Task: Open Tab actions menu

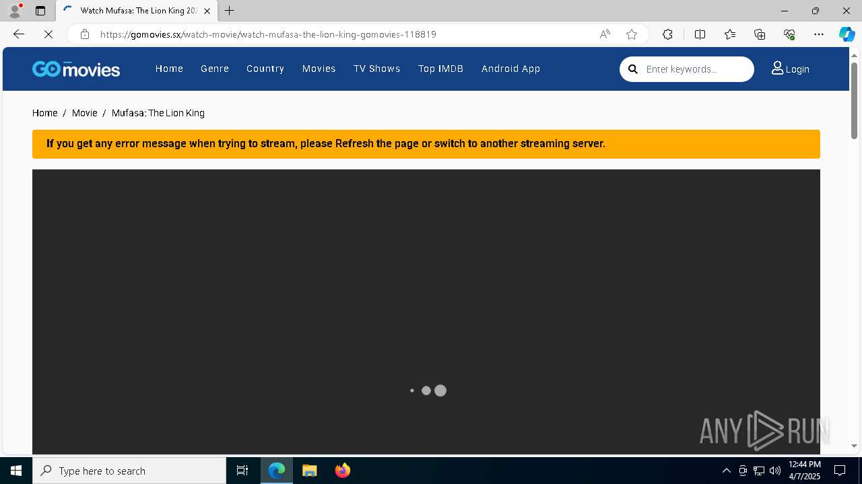Action: point(40,11)
